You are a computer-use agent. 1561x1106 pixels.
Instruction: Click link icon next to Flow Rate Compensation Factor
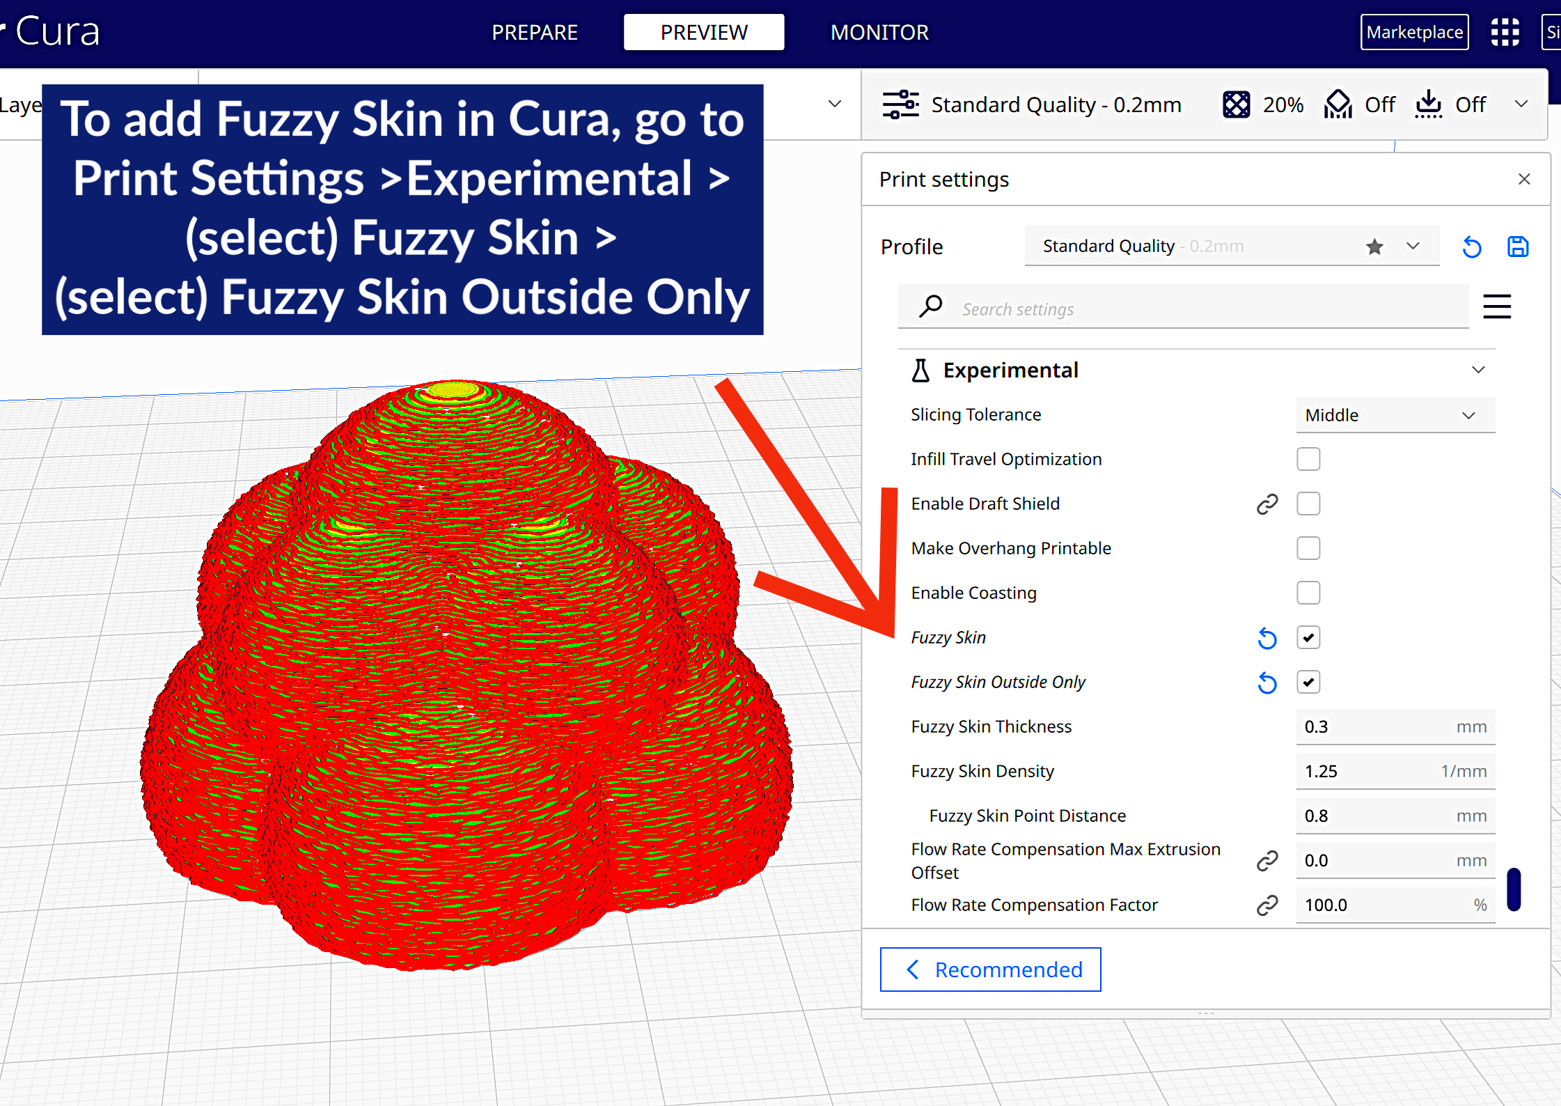click(x=1267, y=905)
